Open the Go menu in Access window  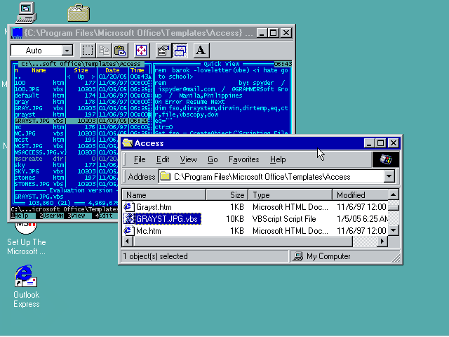[213, 159]
